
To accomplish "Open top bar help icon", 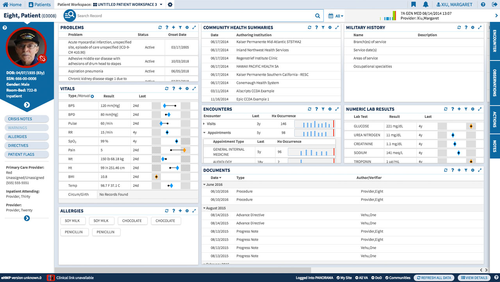I will [x=483, y=5].
